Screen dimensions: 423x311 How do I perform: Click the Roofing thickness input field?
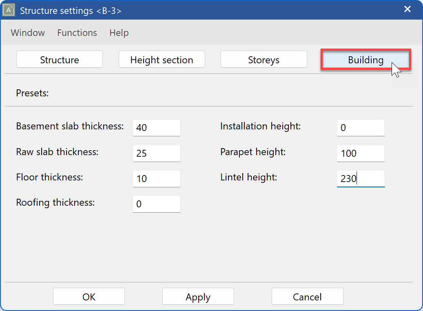156,204
